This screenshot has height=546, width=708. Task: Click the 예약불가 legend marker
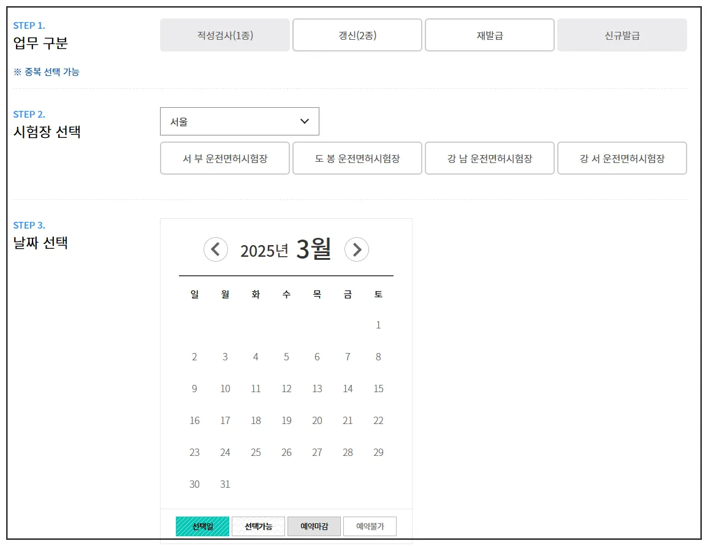370,526
